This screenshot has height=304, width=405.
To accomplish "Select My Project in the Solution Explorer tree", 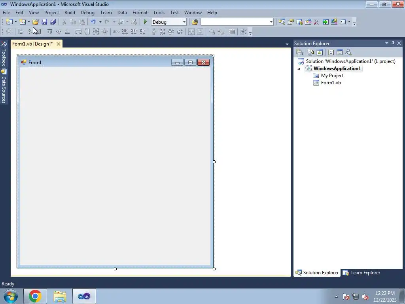I will click(x=332, y=76).
